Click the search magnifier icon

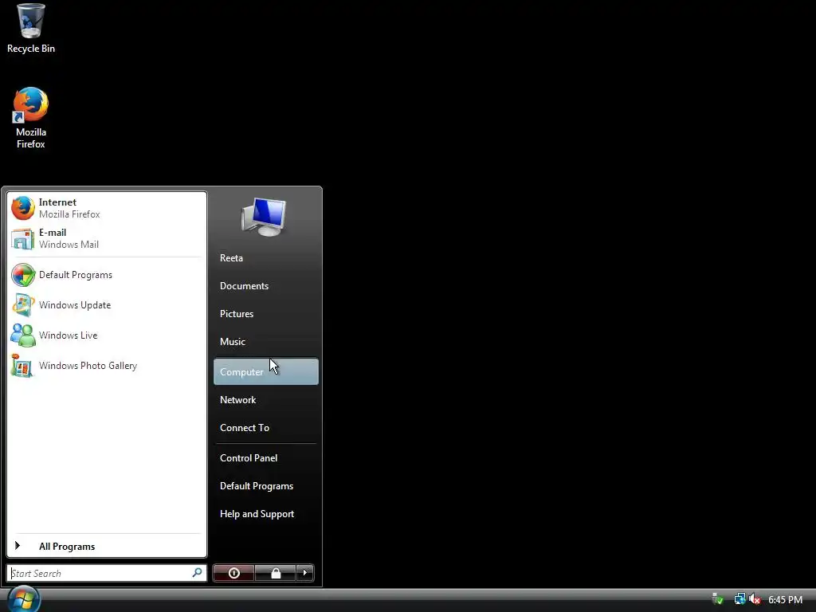click(198, 572)
